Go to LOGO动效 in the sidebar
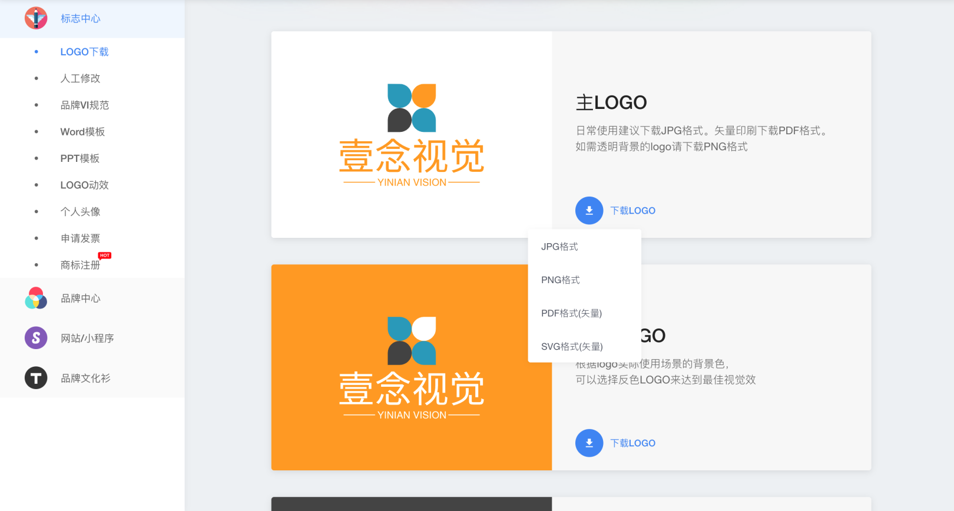Screen dimensions: 954x511 [x=84, y=185]
